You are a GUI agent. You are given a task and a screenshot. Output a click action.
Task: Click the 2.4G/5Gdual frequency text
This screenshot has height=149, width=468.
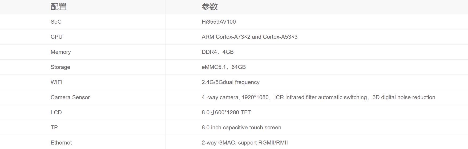coord(231,82)
